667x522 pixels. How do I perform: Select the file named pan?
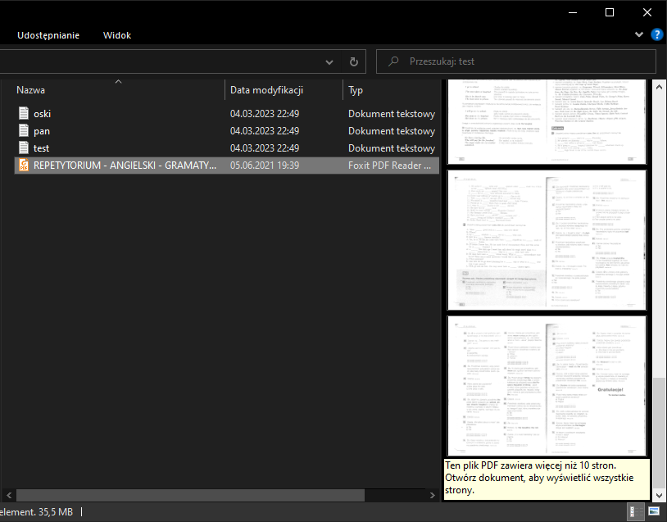(42, 131)
